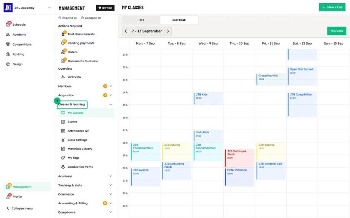Click the Trial class requests icon
The width and height of the screenshot is (350, 218).
(63, 34)
